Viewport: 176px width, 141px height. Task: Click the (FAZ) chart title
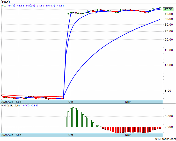[x=5, y=2]
